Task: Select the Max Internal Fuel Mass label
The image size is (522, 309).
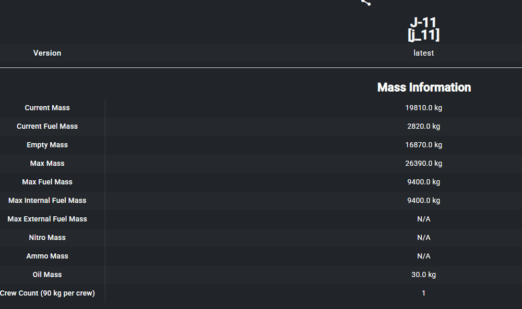Action: pyautogui.click(x=47, y=201)
